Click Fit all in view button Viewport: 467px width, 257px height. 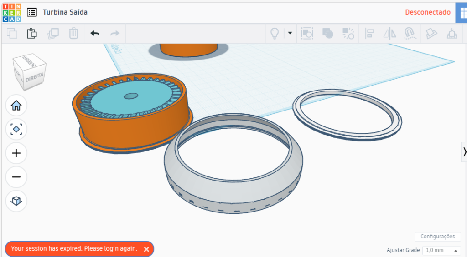pos(16,130)
